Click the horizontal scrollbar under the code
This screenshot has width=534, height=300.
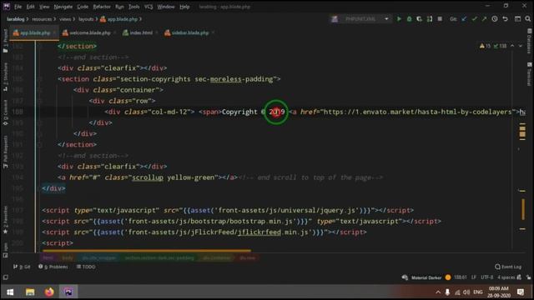[148, 251]
